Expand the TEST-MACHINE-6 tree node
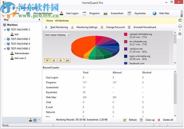The height and width of the screenshot is (129, 184). (x=5, y=44)
